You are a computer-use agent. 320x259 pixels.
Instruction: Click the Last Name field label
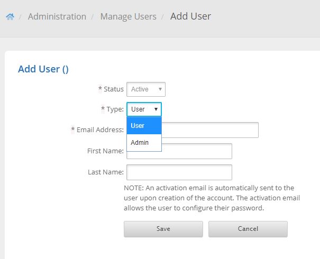coord(106,172)
